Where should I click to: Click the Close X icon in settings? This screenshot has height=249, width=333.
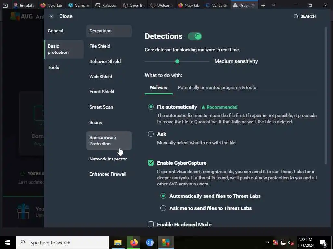pos(51,16)
